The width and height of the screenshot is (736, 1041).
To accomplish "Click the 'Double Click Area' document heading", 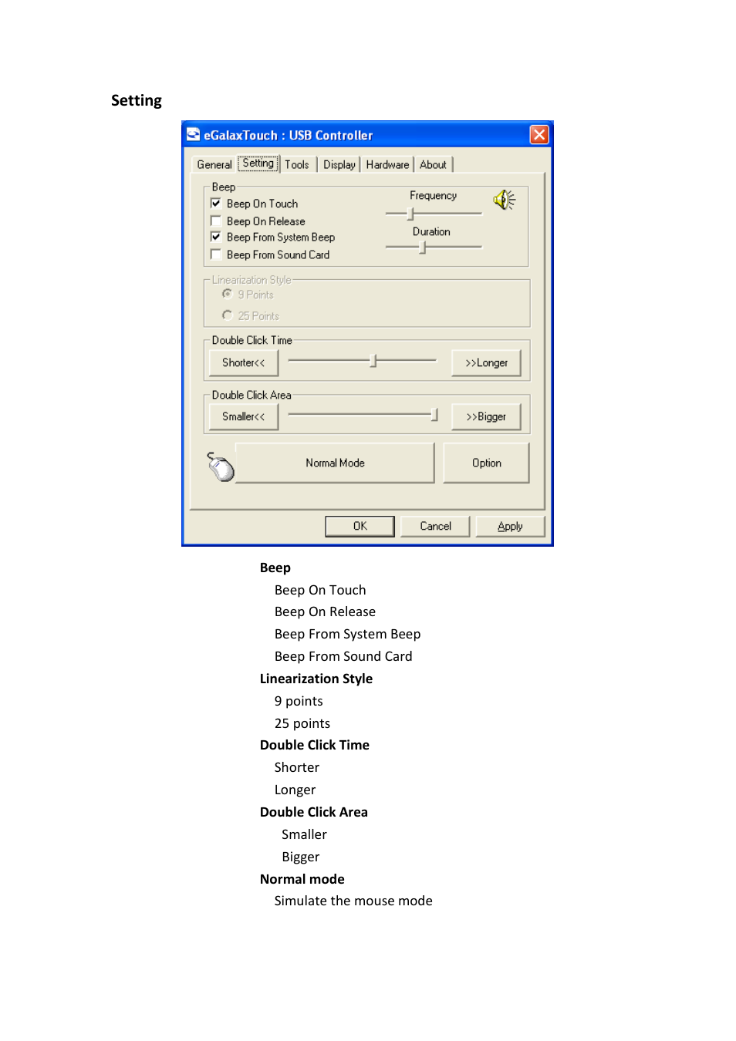I will click(314, 812).
